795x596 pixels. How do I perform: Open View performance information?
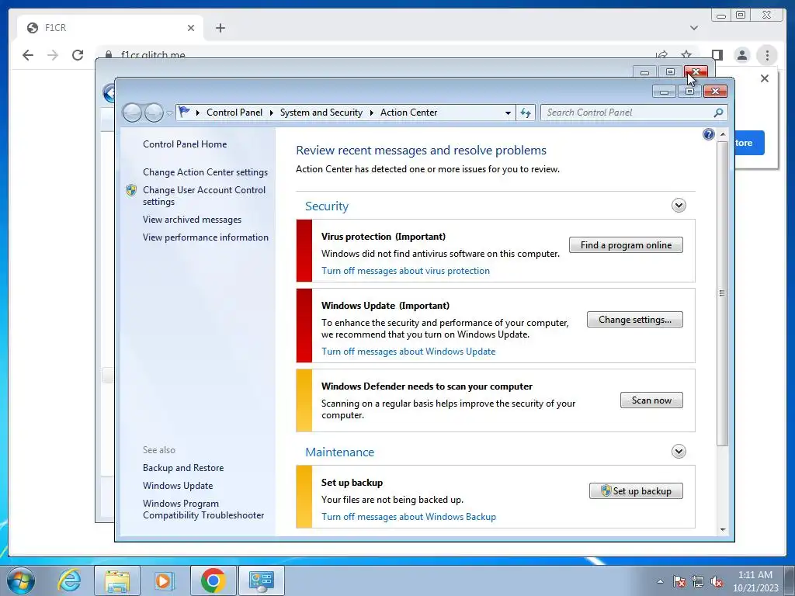(x=205, y=237)
